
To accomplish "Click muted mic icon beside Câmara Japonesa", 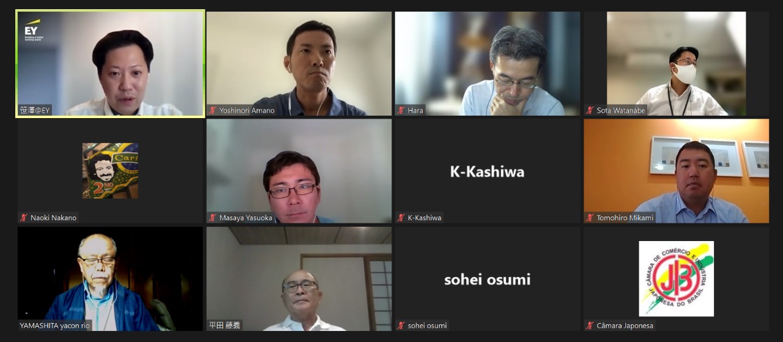I will 590,325.
